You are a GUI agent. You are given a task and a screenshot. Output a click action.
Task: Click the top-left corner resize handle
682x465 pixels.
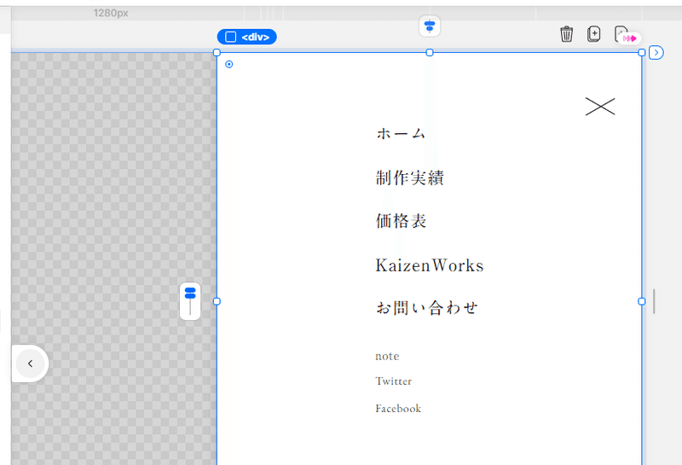217,53
